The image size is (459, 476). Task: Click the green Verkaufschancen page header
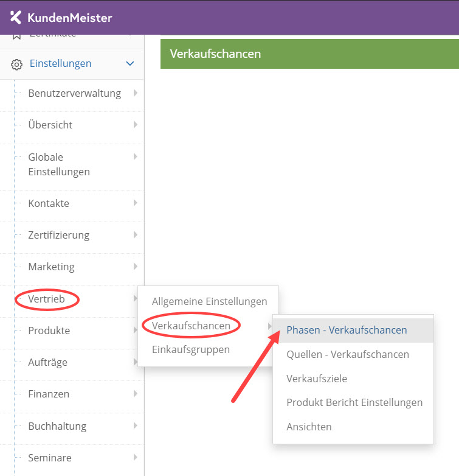coord(309,54)
